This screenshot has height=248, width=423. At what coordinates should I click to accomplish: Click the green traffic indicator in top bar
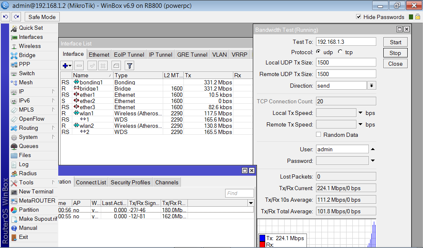[x=411, y=17]
